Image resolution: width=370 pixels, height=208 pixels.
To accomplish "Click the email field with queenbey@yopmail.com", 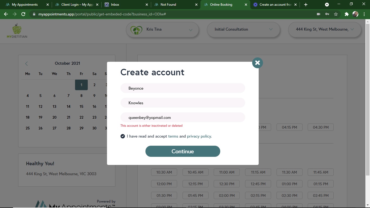I will [x=183, y=118].
